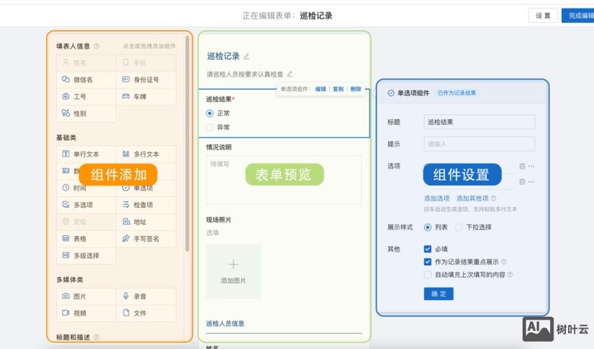
Task: Click the 情况说明 text area
Action: click(284, 180)
